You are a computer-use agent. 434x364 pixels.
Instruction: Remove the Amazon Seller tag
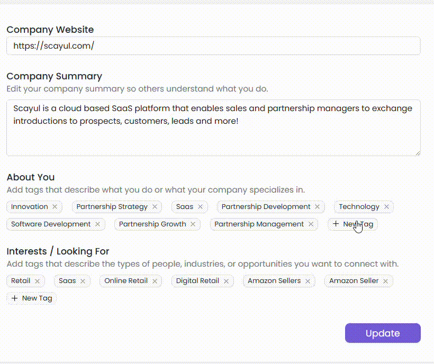tap(385, 281)
